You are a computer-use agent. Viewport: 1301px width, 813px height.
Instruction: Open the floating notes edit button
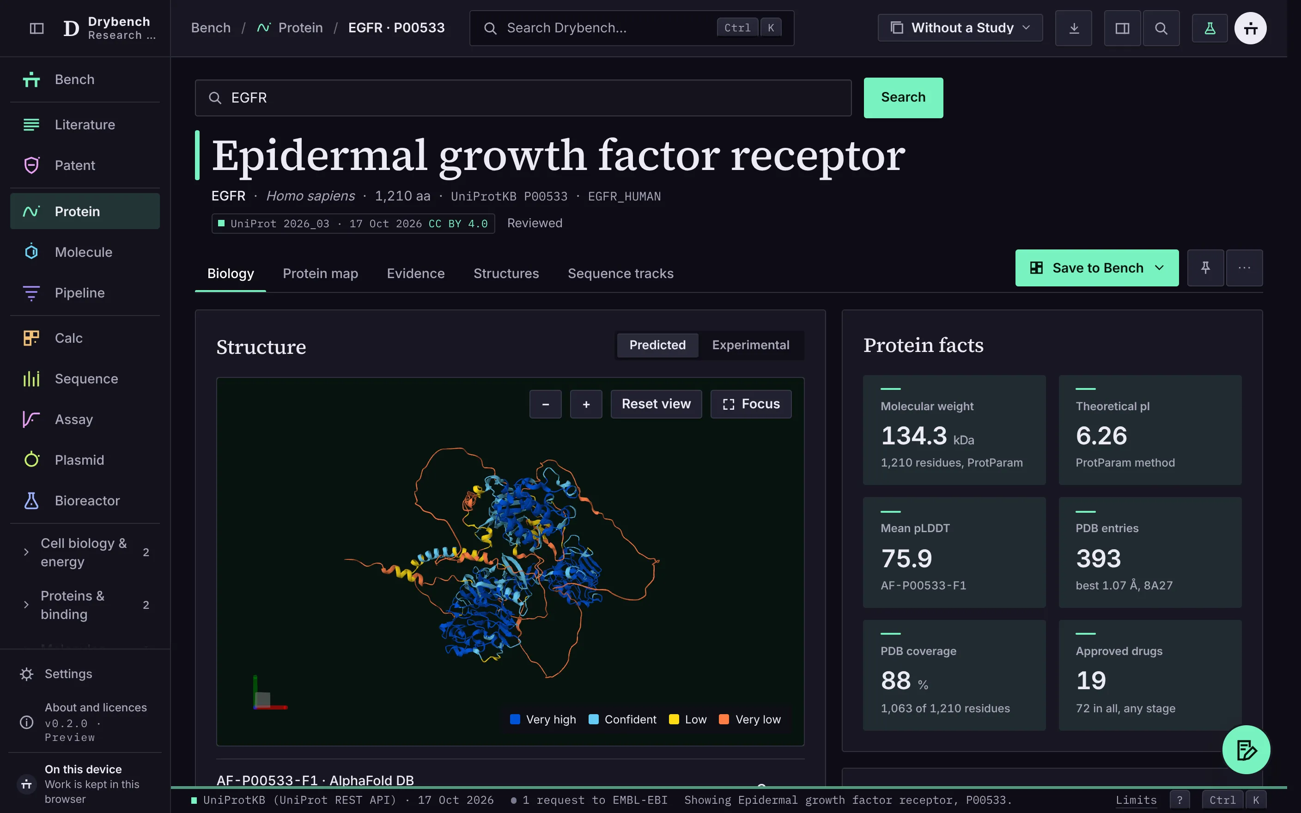click(x=1246, y=750)
